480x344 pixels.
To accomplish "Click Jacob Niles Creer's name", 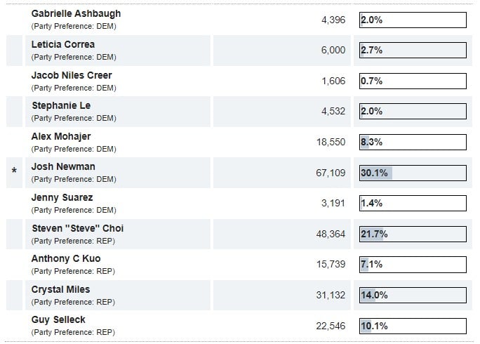I will (72, 75).
